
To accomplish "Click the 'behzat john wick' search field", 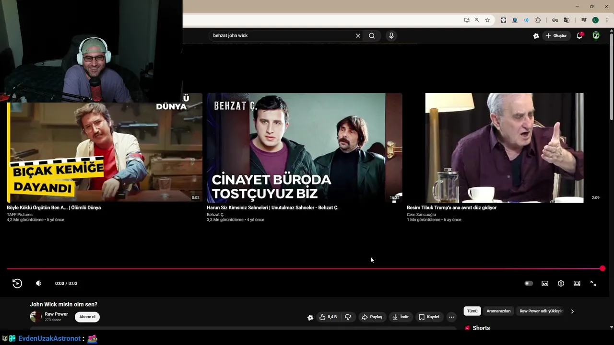I will click(282, 35).
